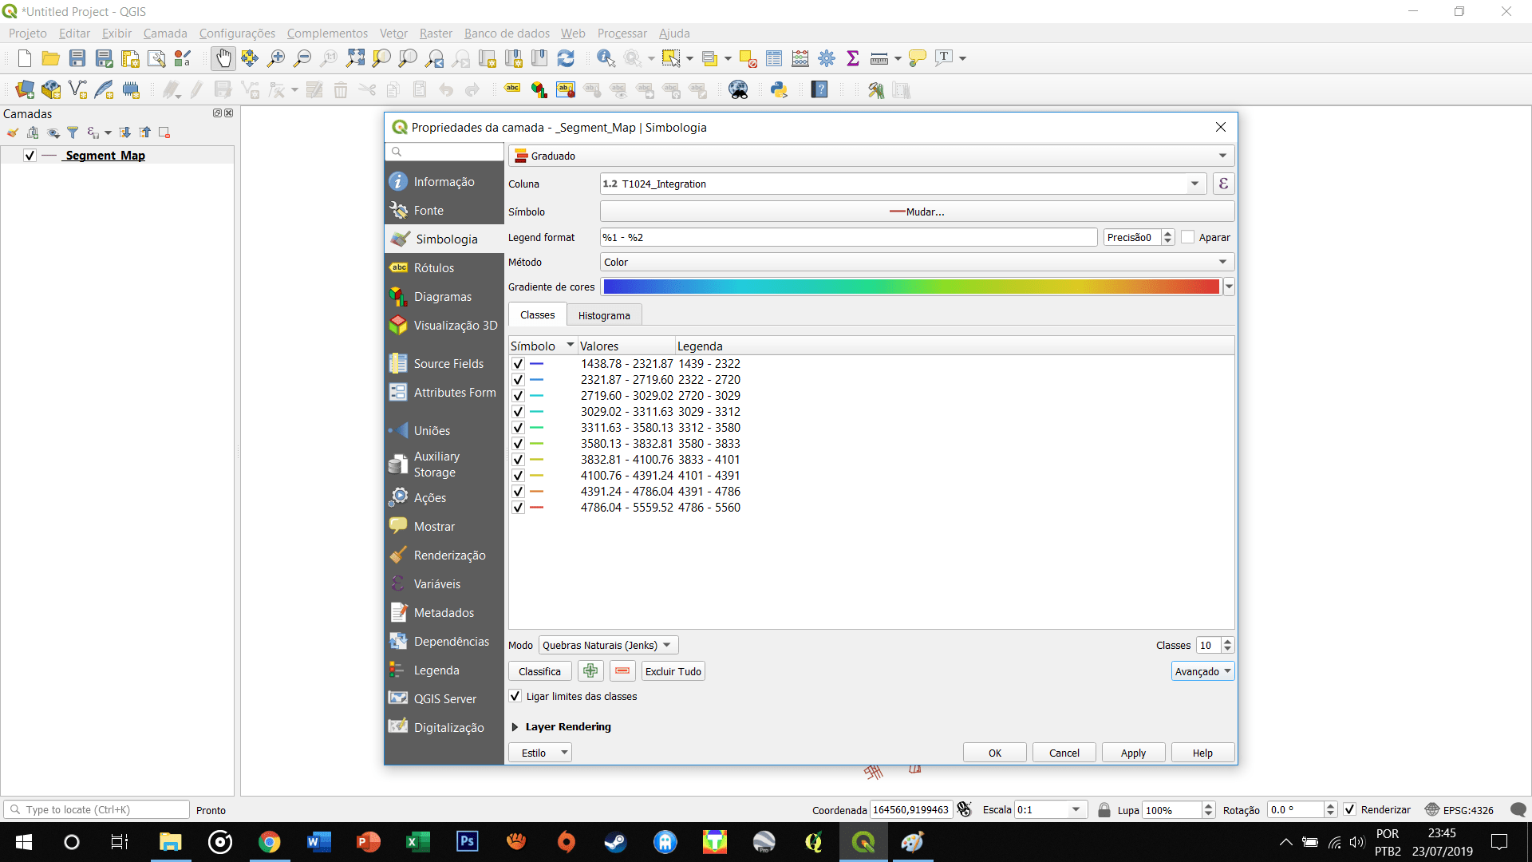Screen dimensions: 1532x862
Task: Open the Field Calculator
Action: [x=800, y=57]
